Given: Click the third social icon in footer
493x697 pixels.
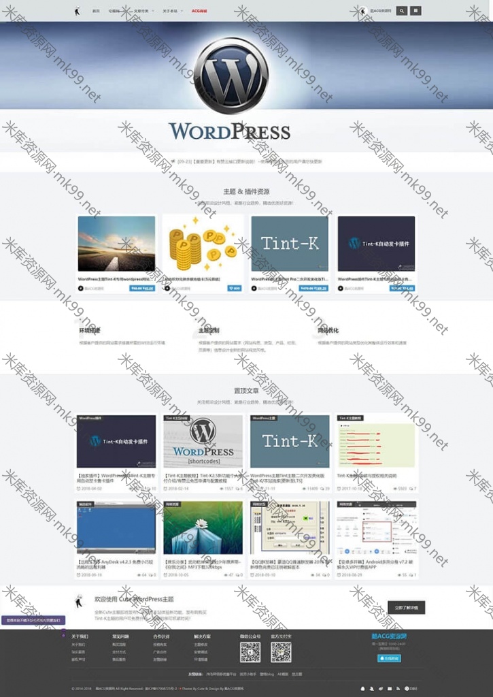Looking at the screenshot, I should click(381, 689).
